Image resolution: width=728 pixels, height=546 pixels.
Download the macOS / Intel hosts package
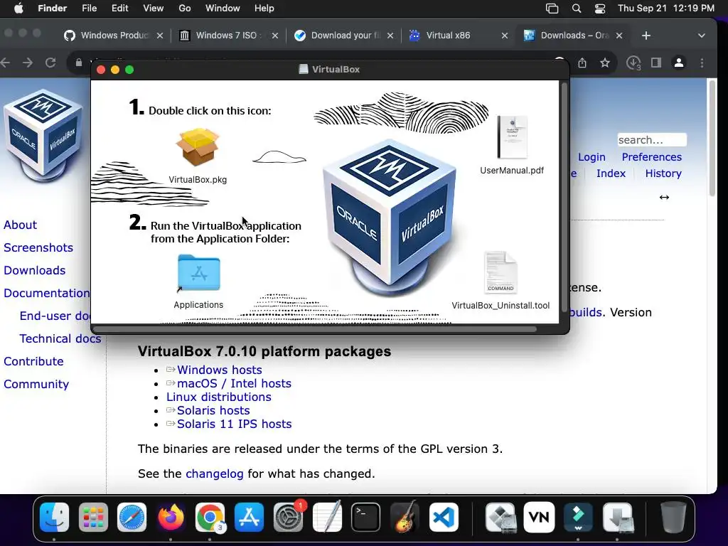pyautogui.click(x=234, y=383)
